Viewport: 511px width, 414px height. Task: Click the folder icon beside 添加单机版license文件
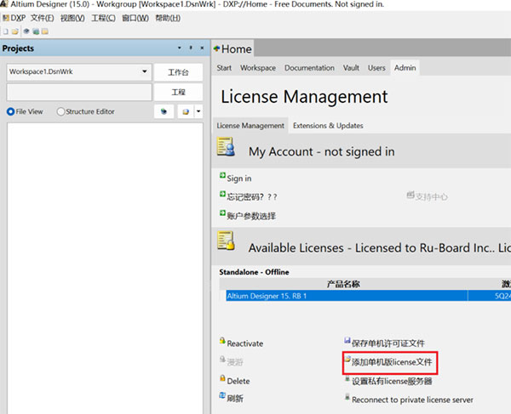[x=347, y=359]
